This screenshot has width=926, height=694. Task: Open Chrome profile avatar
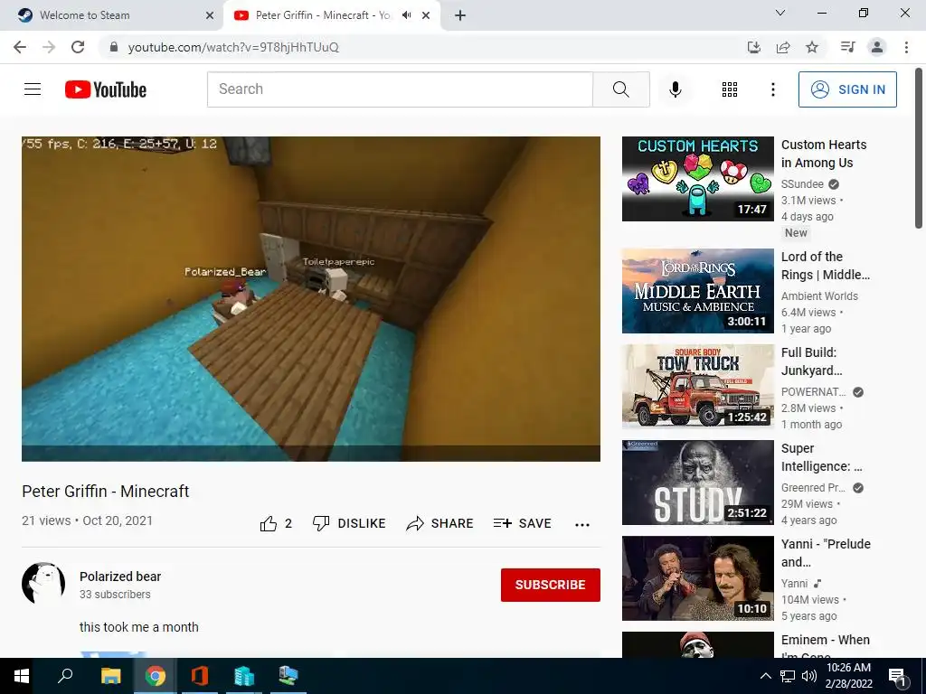[877, 47]
